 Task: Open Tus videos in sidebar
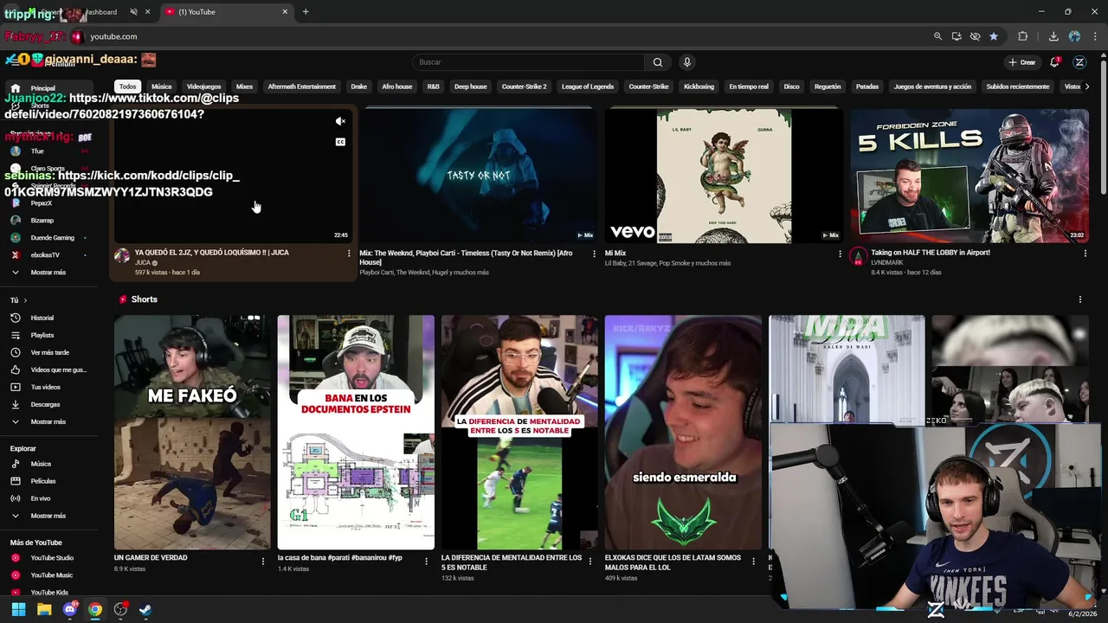point(45,387)
